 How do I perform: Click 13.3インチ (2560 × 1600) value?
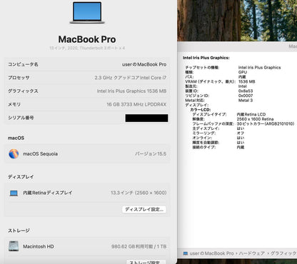click(139, 193)
